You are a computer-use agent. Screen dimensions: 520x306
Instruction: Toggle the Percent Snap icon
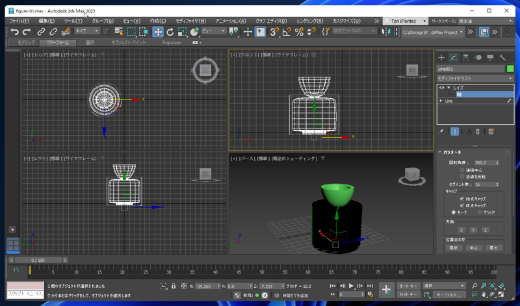299,32
